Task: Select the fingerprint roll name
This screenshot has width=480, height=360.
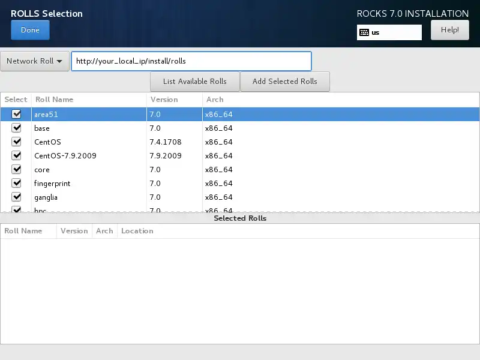Action: coord(52,184)
